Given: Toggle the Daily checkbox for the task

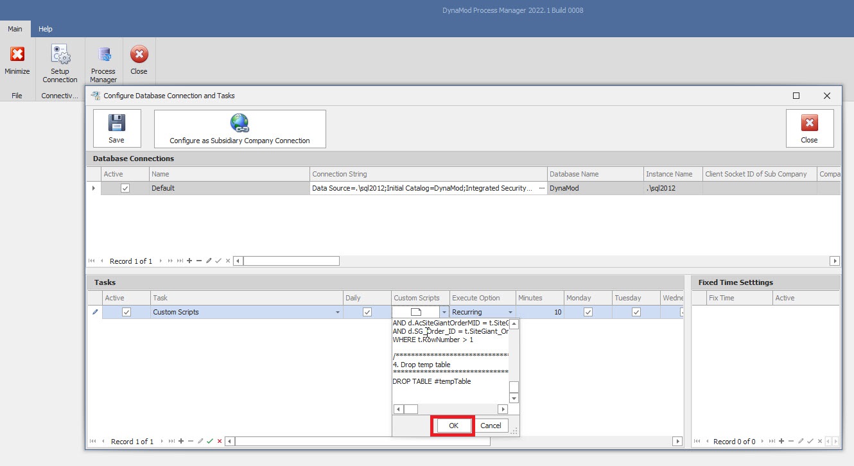Looking at the screenshot, I should click(x=367, y=312).
